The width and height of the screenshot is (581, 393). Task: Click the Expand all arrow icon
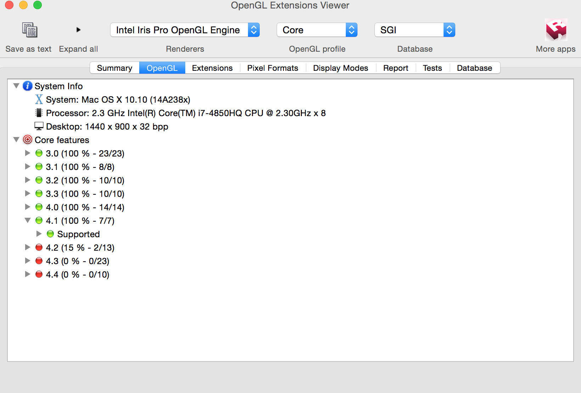(79, 30)
